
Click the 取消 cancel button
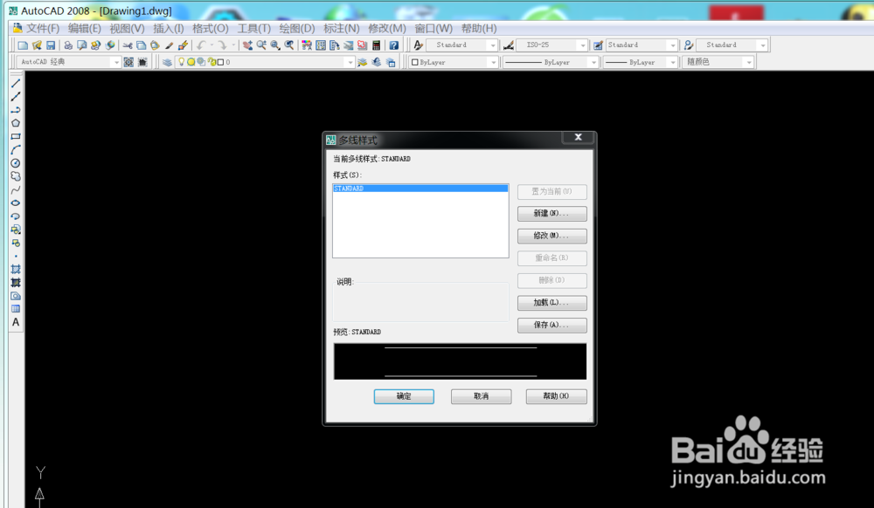481,396
